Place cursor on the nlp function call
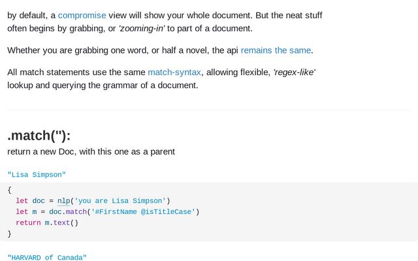Screen dimensions: 418x261 64,200
